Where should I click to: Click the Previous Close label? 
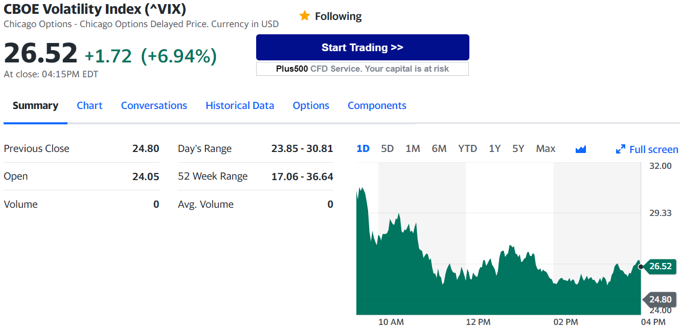coord(36,148)
